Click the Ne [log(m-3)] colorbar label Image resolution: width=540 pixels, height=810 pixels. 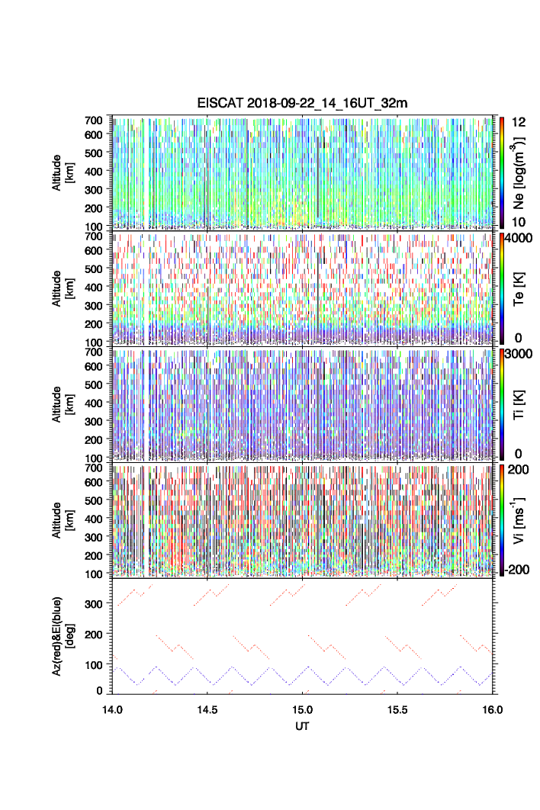point(521,172)
